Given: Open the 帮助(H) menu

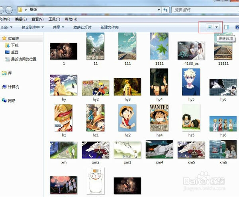Looking at the screenshot, I should 71,19.
